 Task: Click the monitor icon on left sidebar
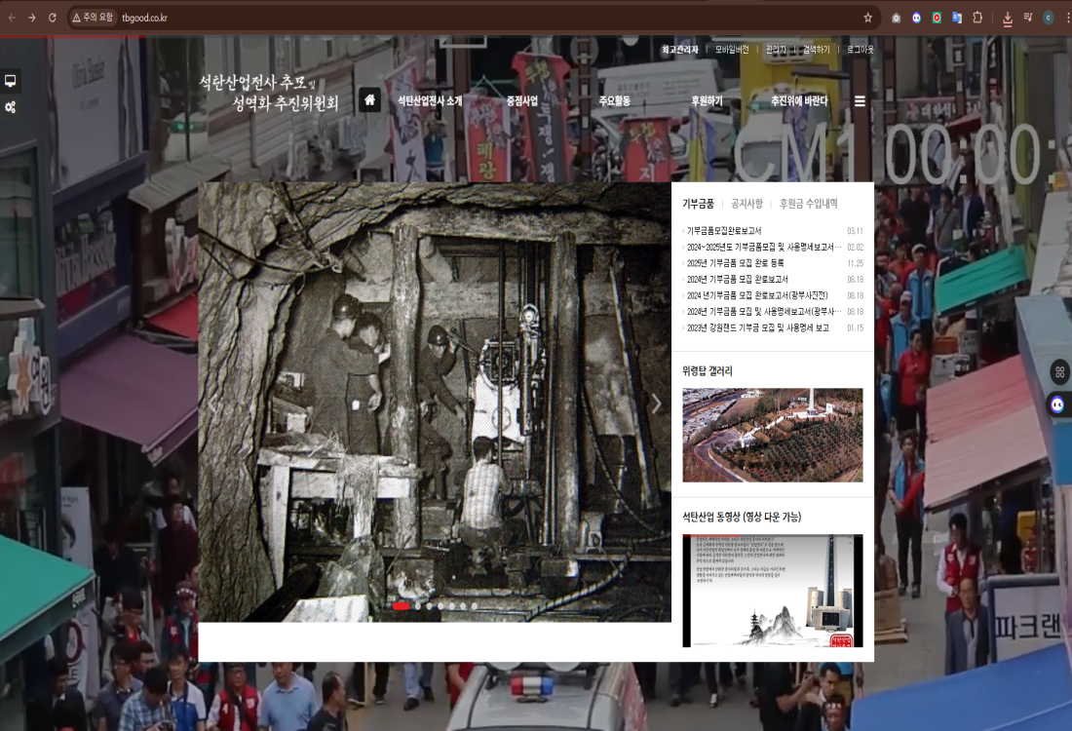pyautogui.click(x=11, y=81)
